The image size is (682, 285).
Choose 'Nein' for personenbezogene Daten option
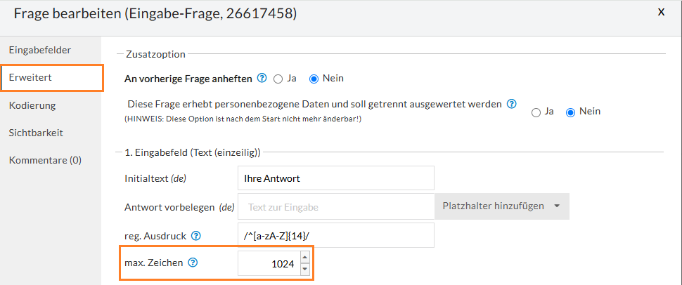point(571,112)
